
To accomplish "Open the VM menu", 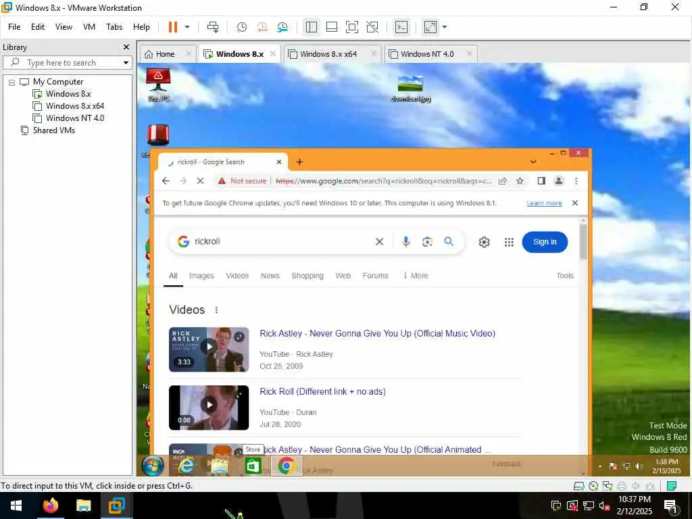I will 89,27.
